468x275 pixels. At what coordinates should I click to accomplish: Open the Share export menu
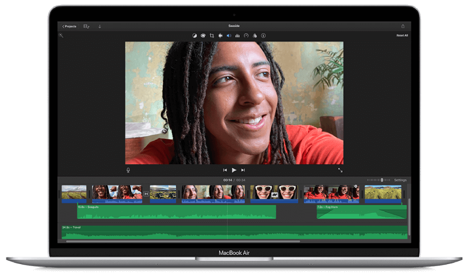tap(403, 26)
